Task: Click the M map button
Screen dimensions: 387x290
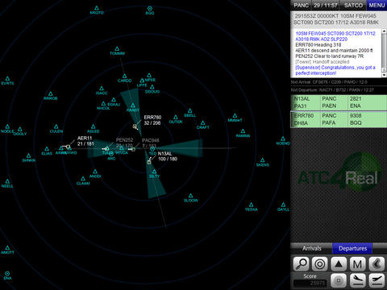Action: (357, 263)
